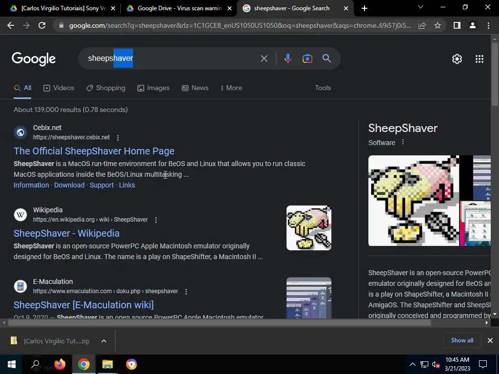499x374 pixels.
Task: Show all downloads
Action: (x=462, y=340)
